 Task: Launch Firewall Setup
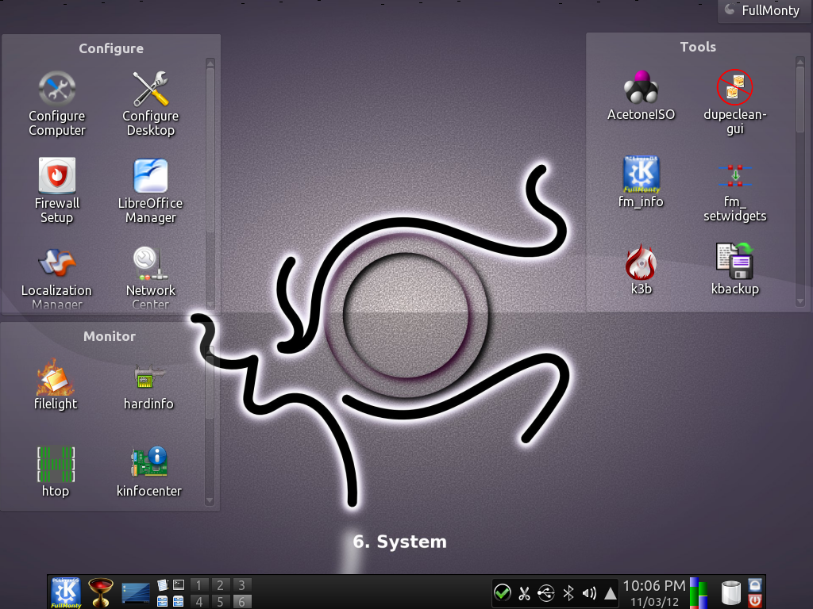[x=57, y=190]
